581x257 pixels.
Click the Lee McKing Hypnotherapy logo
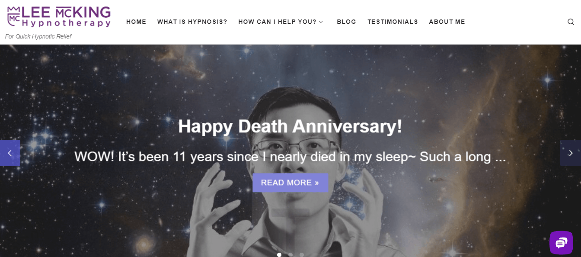click(x=59, y=17)
